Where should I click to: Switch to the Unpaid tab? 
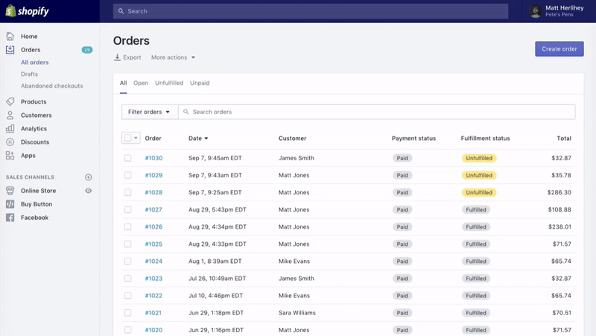tap(200, 83)
